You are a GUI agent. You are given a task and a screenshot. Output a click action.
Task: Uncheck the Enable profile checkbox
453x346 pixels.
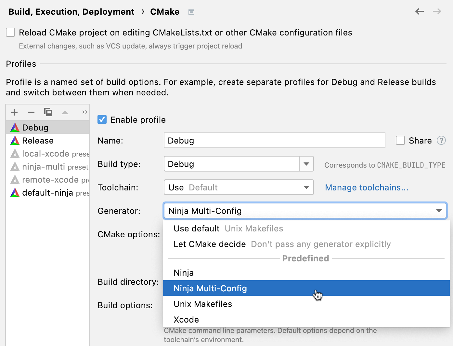coord(102,119)
